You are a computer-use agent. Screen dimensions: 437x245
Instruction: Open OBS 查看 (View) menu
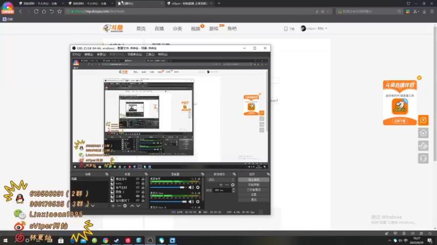[101, 54]
